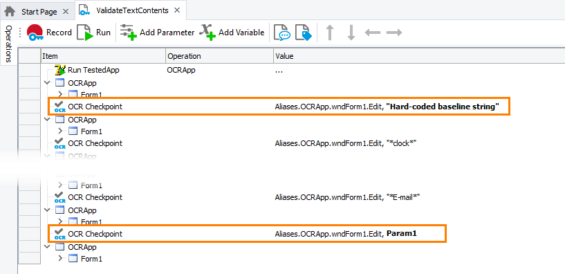Click the "..." value of Run TestedApp
Viewport: 565px width, 274px height.
coord(279,71)
